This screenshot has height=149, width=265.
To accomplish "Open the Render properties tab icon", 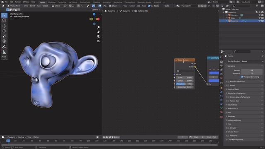I will 222,62.
